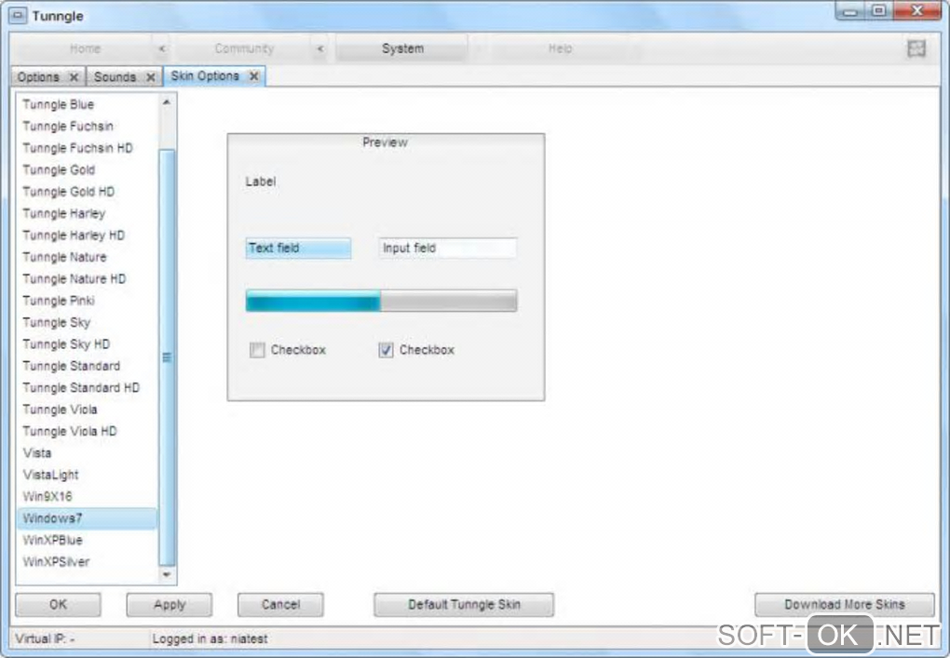Open the System menu
This screenshot has height=658, width=950.
(x=402, y=48)
